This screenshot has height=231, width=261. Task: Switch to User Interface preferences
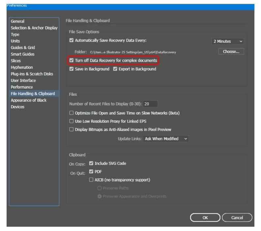pos(23,80)
